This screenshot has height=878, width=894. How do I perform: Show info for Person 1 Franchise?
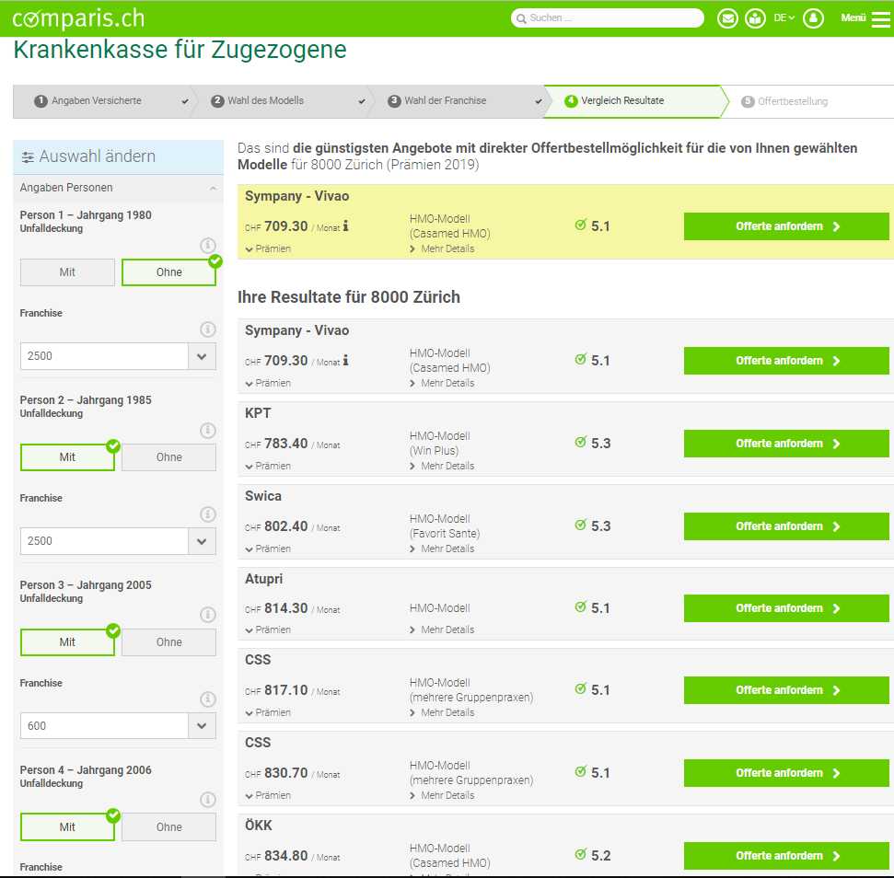[207, 329]
